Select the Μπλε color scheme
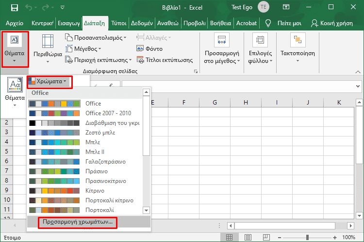The width and height of the screenshot is (364, 242). [86, 142]
